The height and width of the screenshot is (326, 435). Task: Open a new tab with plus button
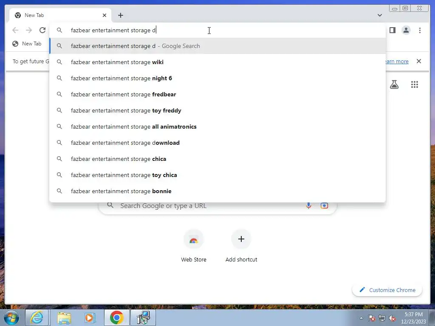click(120, 15)
